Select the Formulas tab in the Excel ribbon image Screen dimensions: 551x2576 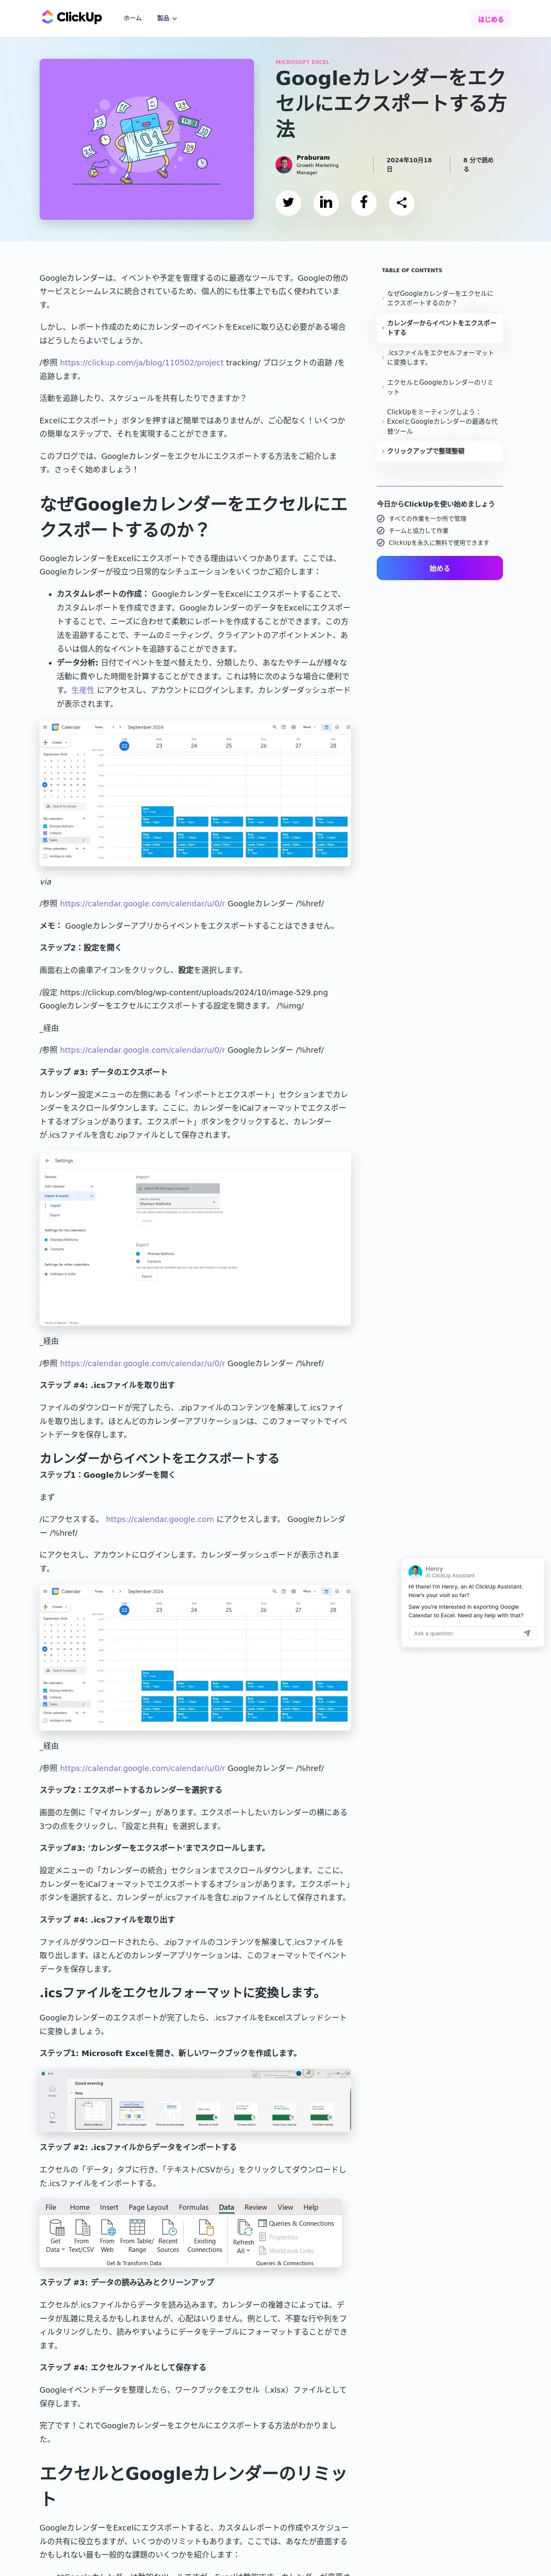click(194, 2207)
